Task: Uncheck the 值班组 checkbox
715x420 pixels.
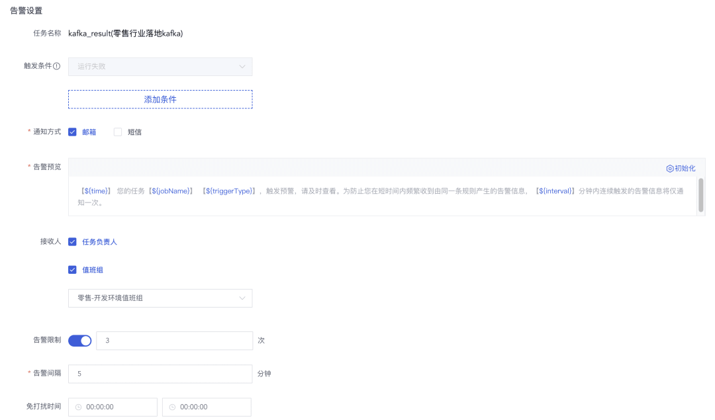Action: 73,269
